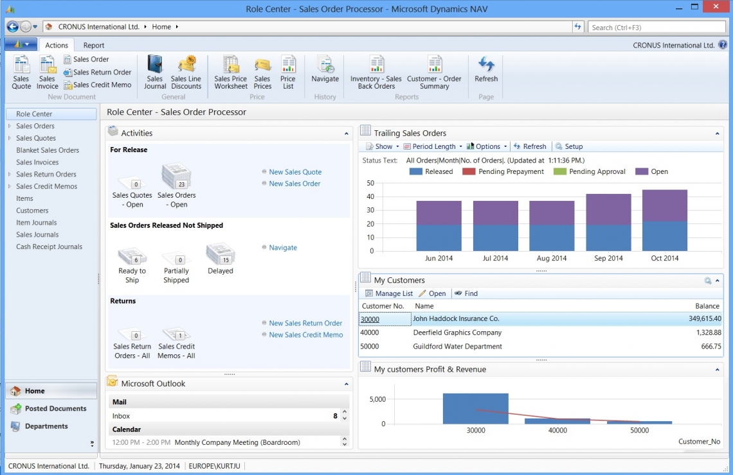The width and height of the screenshot is (733, 475).
Task: Expand the Sales Orders tree node
Action: 10,126
